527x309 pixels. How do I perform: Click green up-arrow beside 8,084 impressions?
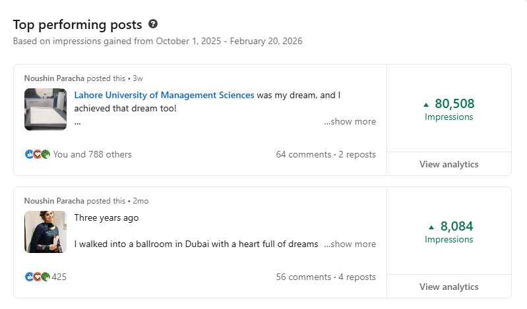pos(432,227)
